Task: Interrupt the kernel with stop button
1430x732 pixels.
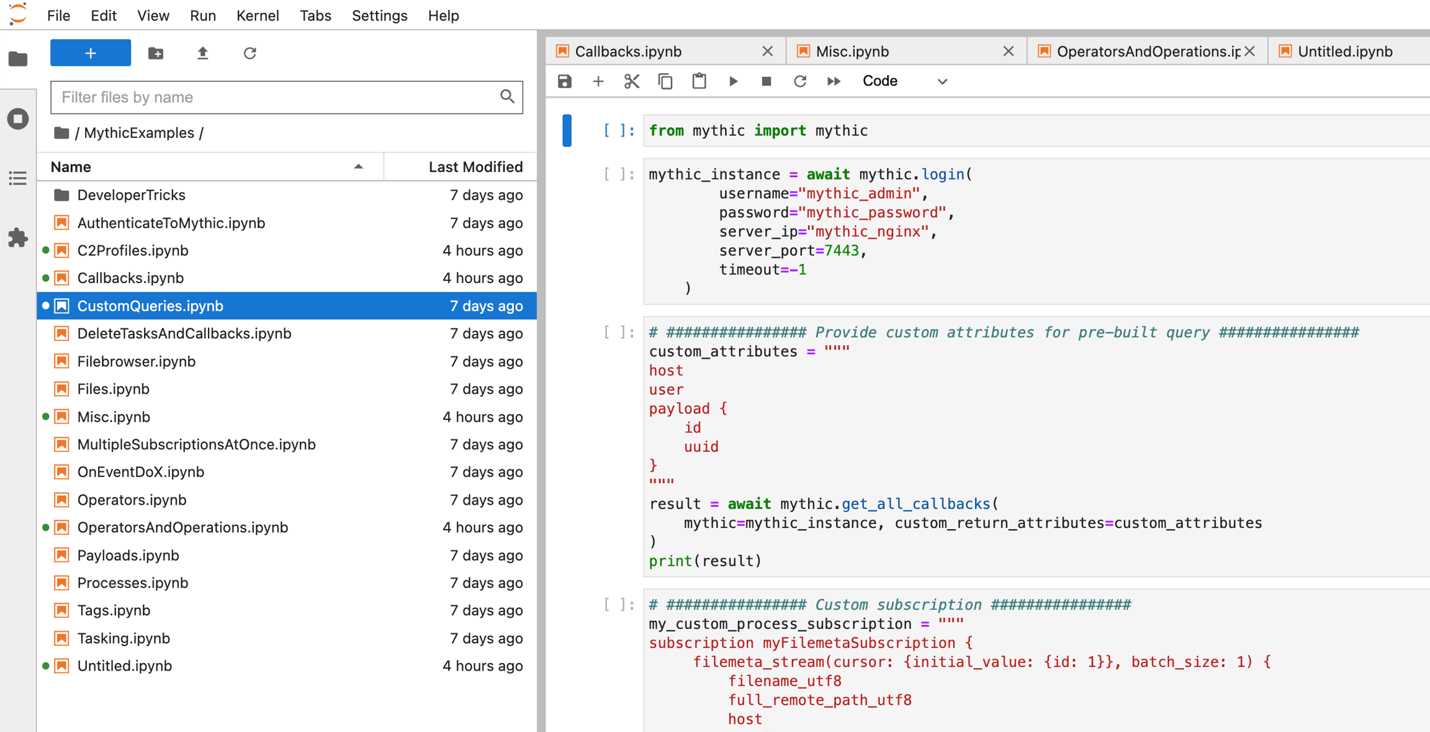Action: (767, 81)
